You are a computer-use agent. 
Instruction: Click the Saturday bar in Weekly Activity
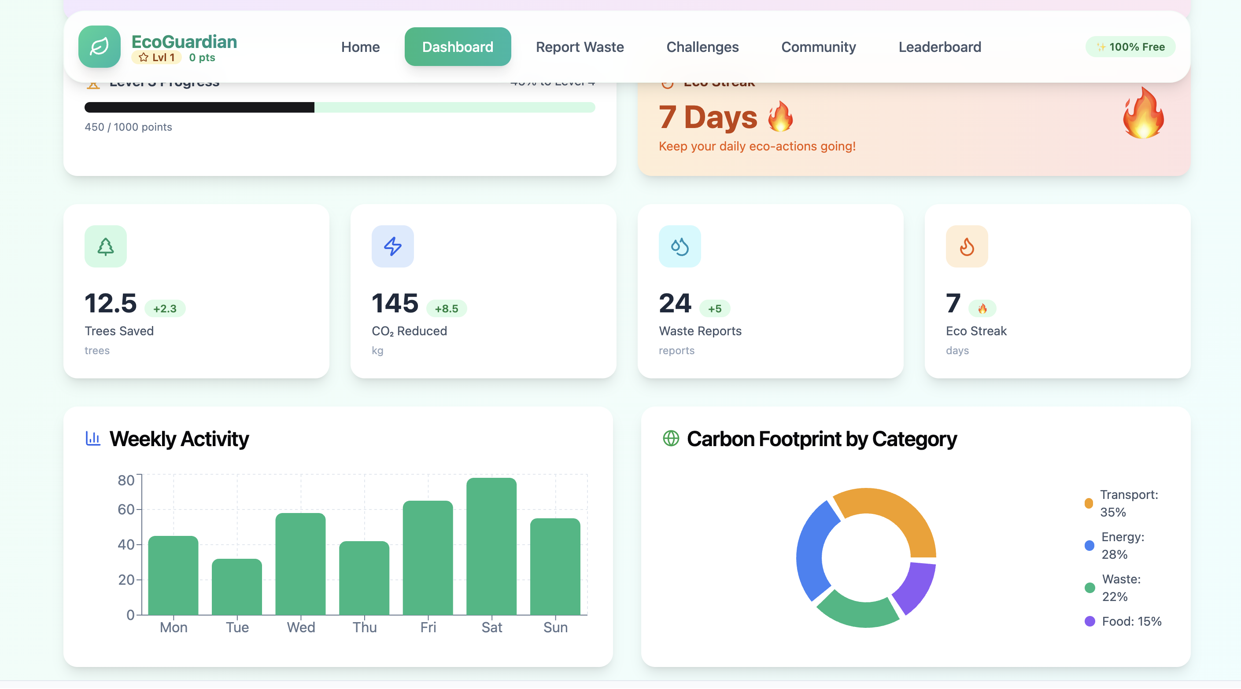tap(491, 546)
